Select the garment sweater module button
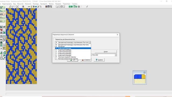The height and width of the screenshot is (97, 172). tap(2, 8)
